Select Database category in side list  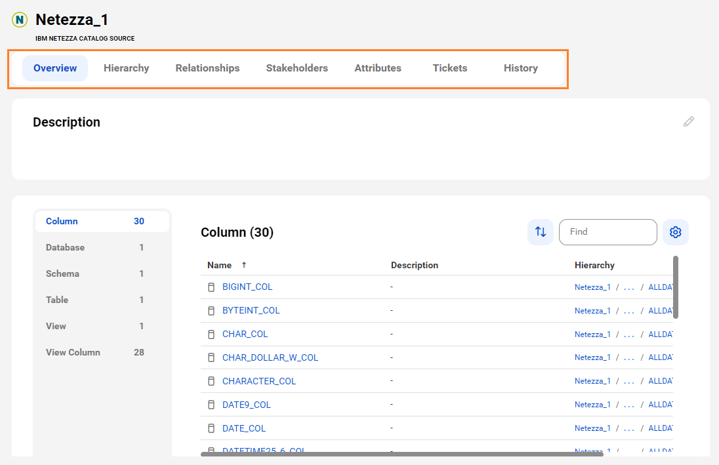[x=102, y=248]
